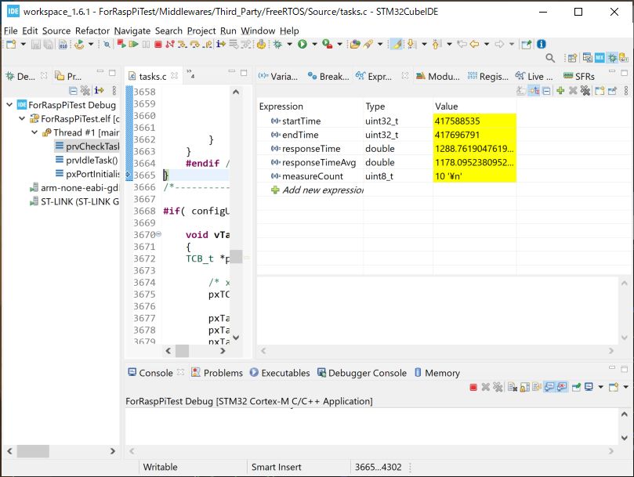Toggle the Pin Console icon
Screen dimensions: 634x477
click(576, 387)
